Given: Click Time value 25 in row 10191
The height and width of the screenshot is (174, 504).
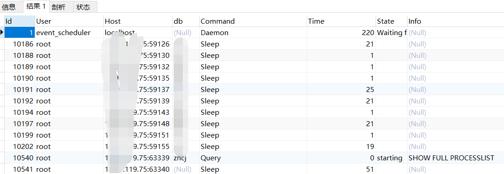Looking at the screenshot, I should (x=341, y=89).
